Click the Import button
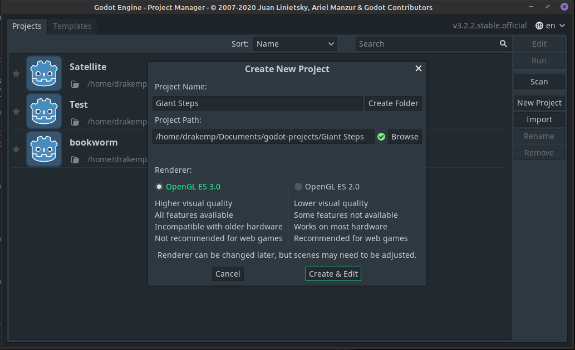Screen dimensions: 575x350 [x=539, y=119]
